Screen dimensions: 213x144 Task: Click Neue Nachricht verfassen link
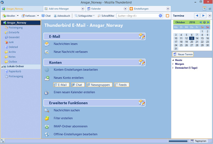click(71, 52)
